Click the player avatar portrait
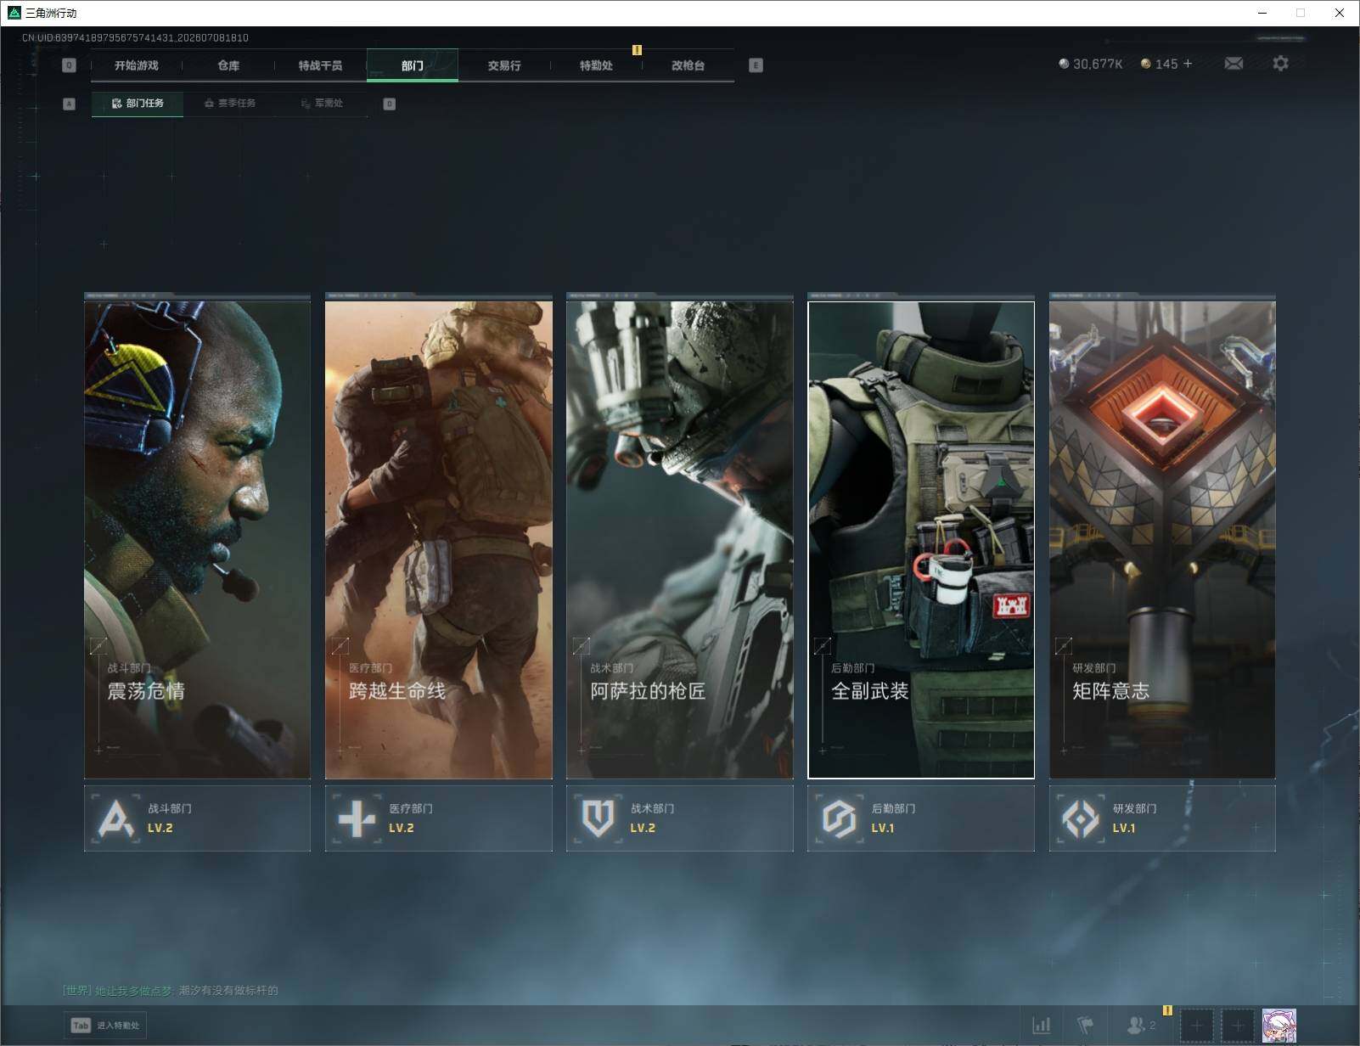Image resolution: width=1360 pixels, height=1046 pixels. click(x=1279, y=1026)
